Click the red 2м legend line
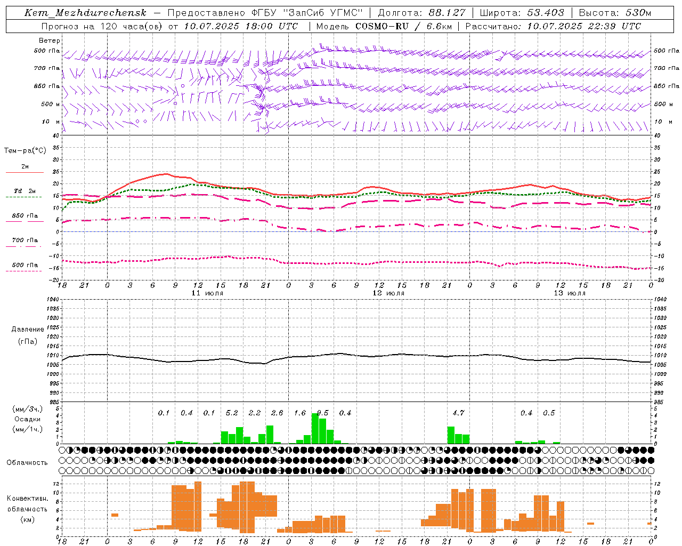The image size is (682, 546). point(25,172)
